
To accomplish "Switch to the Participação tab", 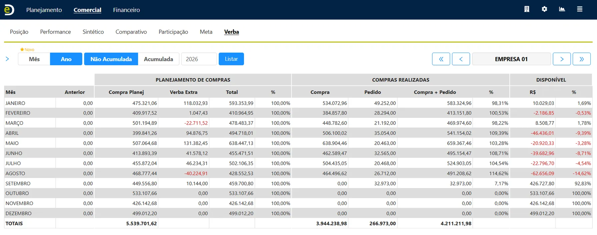I will pyautogui.click(x=173, y=32).
